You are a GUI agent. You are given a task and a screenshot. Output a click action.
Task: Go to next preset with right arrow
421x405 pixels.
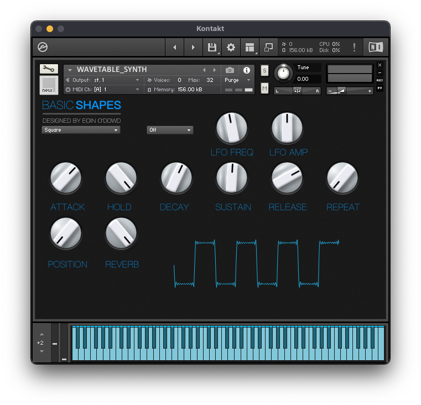point(193,47)
